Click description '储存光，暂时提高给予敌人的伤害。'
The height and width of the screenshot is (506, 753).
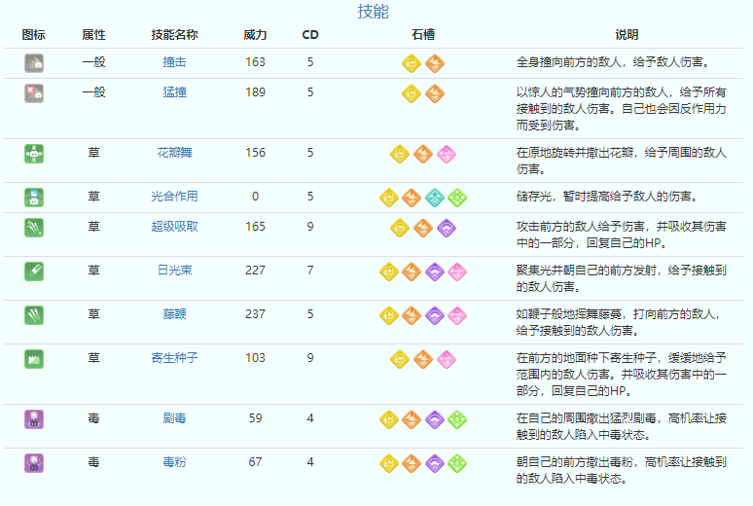[x=607, y=197]
